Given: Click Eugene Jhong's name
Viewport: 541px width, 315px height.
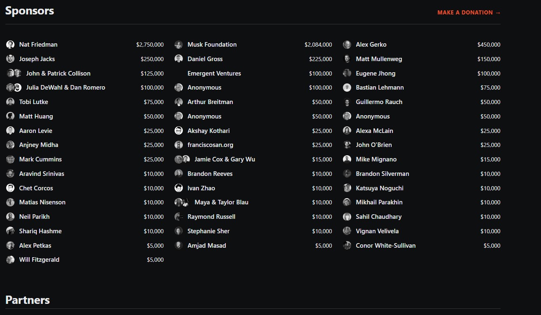Looking at the screenshot, I should pyautogui.click(x=376, y=73).
